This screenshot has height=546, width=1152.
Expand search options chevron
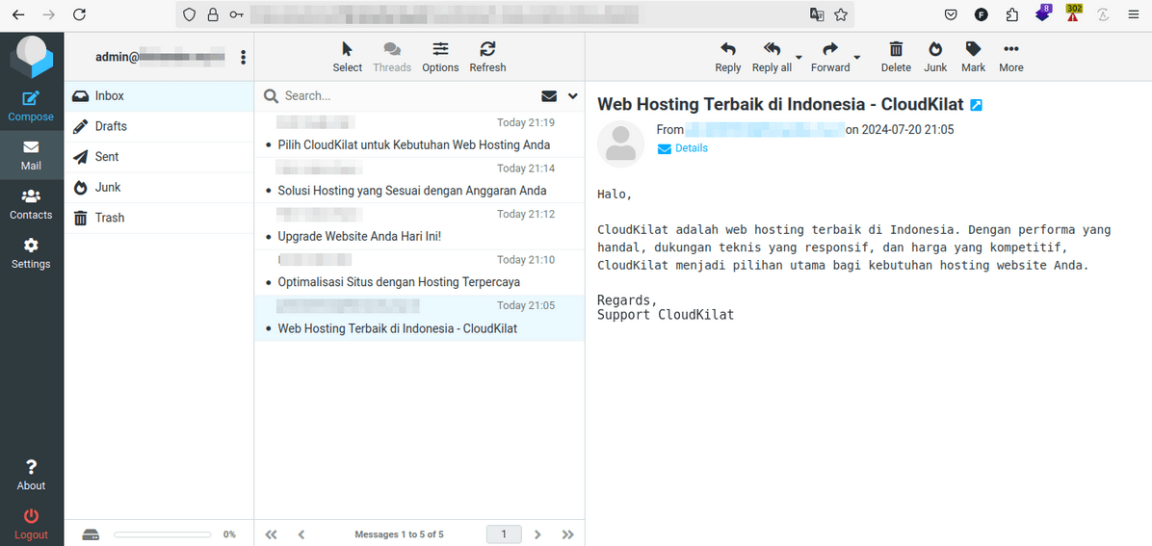tap(573, 96)
